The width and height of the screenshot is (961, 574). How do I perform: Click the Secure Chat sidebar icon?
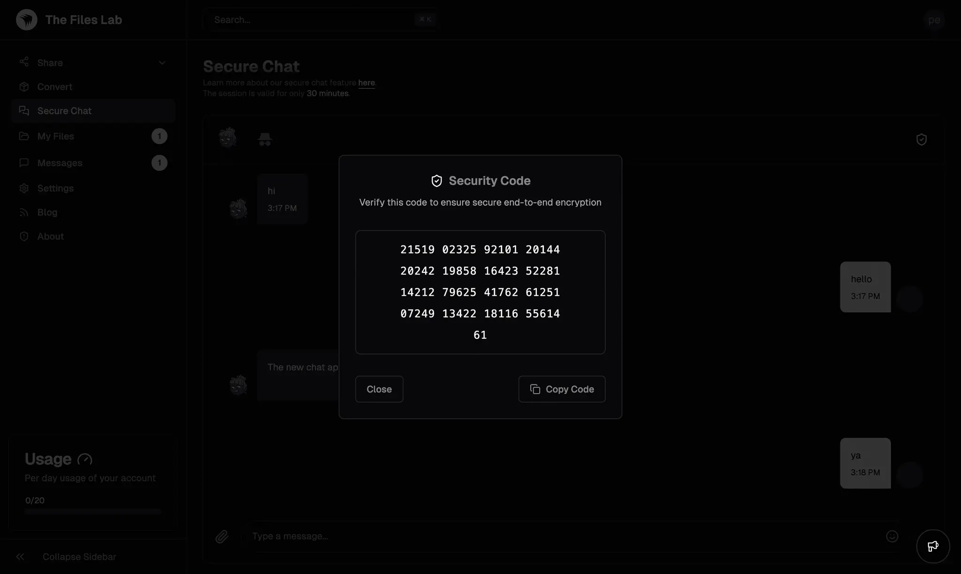point(23,110)
